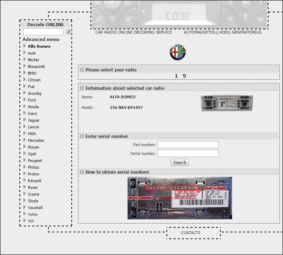The width and height of the screenshot is (283, 255).
Task: Click arrow icon beside Blaupunkt
Action: [24, 66]
